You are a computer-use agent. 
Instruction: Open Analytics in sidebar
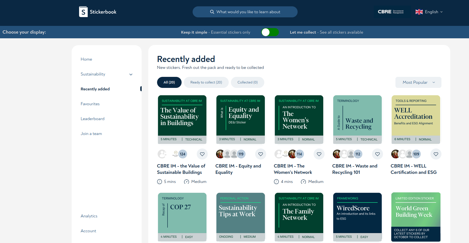point(89,216)
